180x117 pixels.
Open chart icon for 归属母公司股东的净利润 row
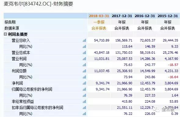click(84, 89)
